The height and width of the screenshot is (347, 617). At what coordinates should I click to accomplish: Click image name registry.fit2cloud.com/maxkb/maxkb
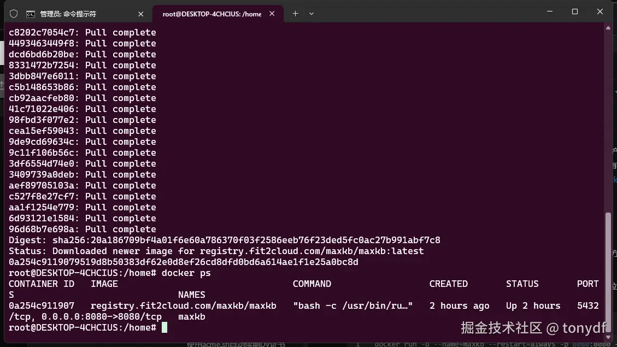[184, 305]
